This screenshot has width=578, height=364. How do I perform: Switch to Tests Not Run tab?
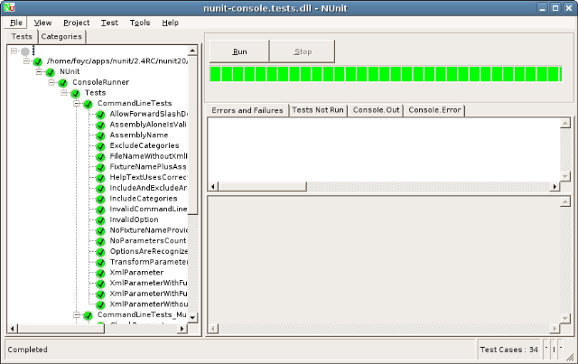click(318, 110)
